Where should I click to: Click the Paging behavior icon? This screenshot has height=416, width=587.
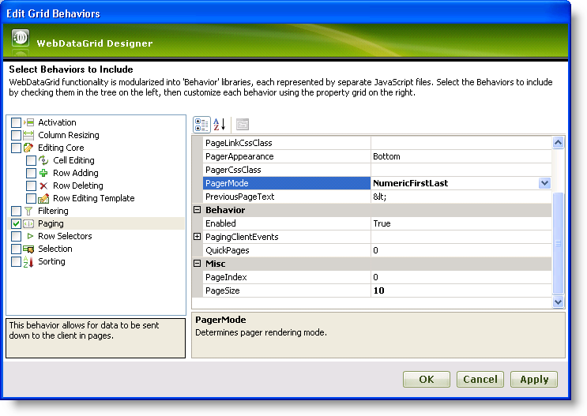coord(28,223)
